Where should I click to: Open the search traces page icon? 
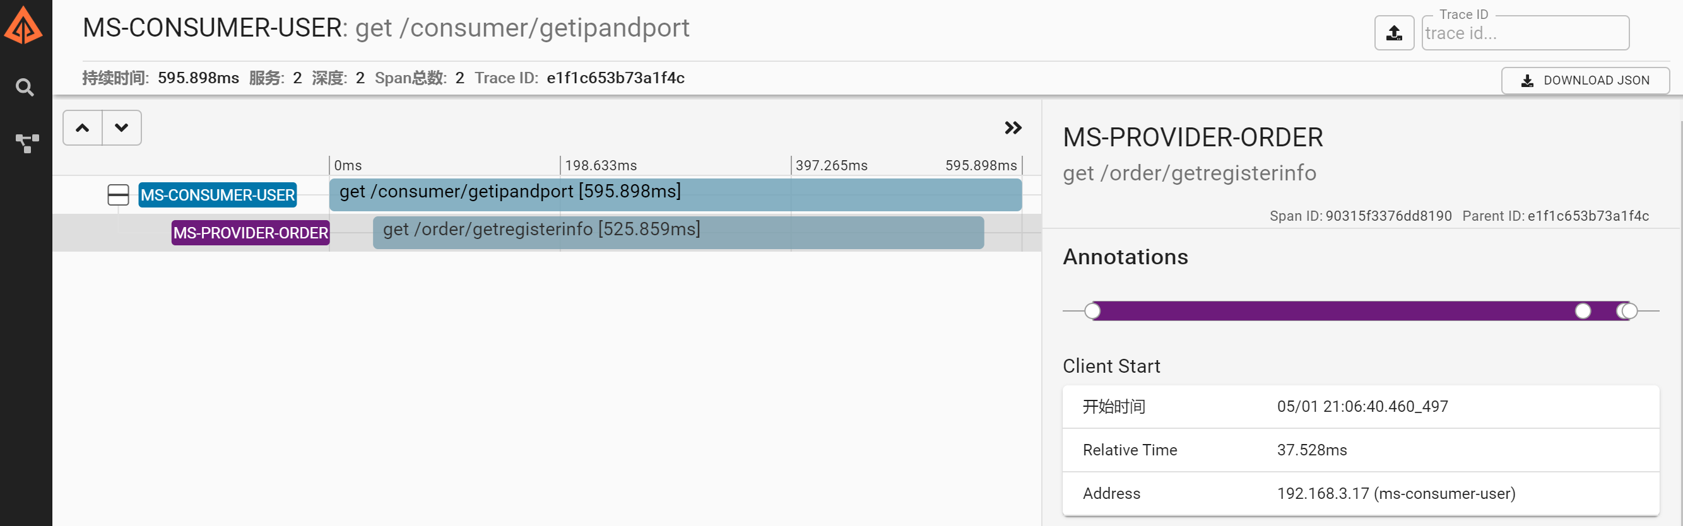[x=25, y=87]
